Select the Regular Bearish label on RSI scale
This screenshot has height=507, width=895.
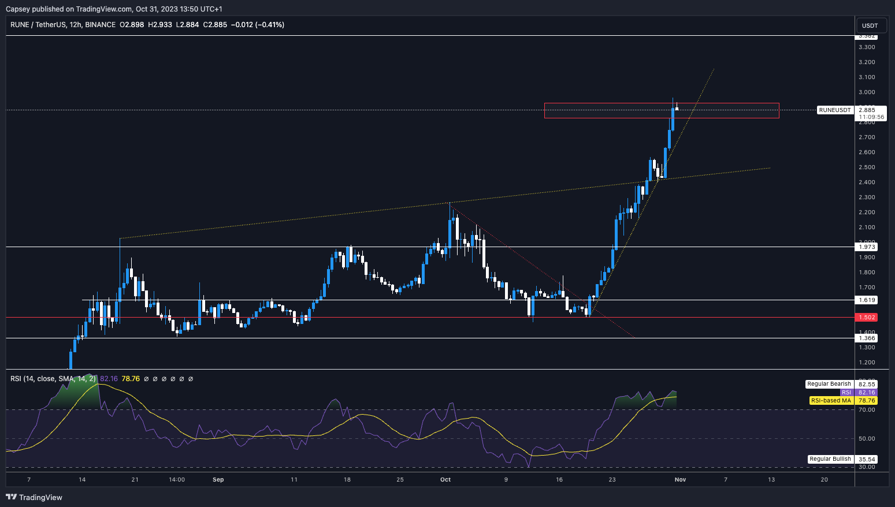point(829,384)
